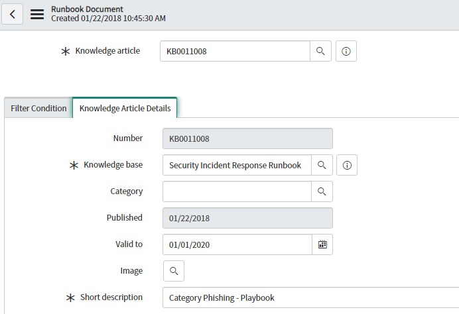
Task: Click the Valid to field label
Action: pos(129,244)
